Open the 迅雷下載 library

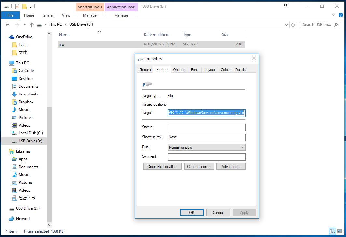[x=27, y=198]
